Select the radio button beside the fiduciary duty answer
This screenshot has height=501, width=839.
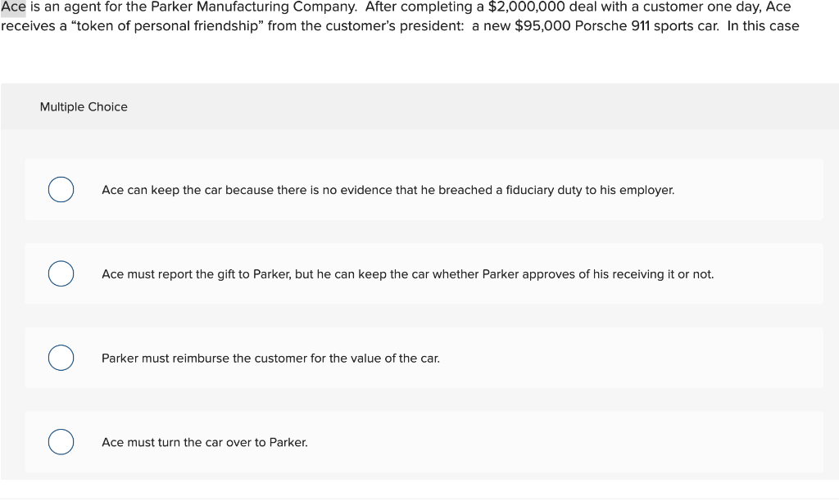[61, 189]
